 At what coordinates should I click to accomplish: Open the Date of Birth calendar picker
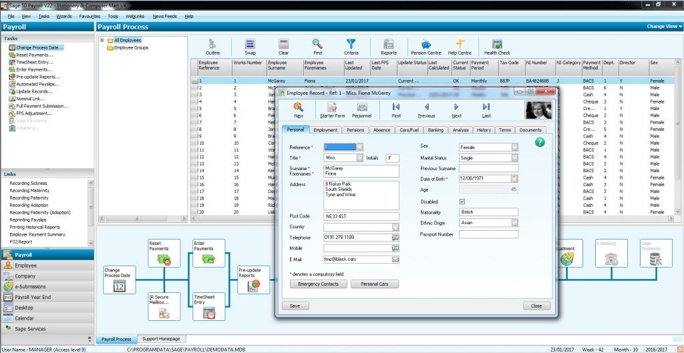pos(514,179)
